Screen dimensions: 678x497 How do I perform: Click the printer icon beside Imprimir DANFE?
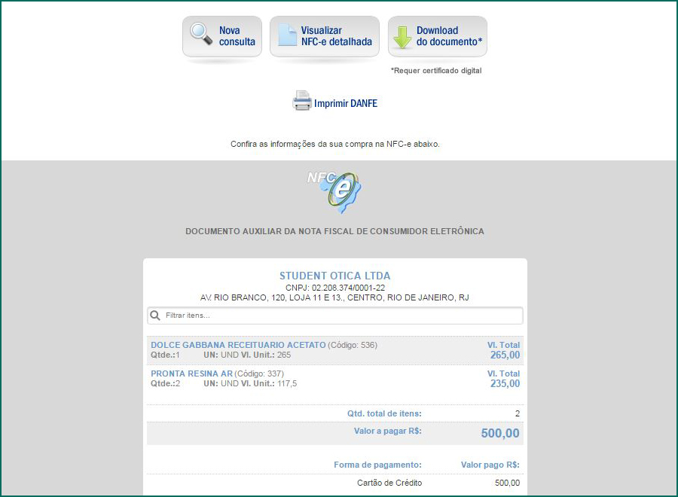[x=301, y=102]
